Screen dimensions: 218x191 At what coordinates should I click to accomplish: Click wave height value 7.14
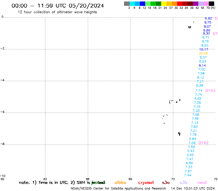pos(199,91)
